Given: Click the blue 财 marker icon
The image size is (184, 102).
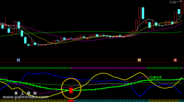Looking at the screenshot, I should (18, 60).
